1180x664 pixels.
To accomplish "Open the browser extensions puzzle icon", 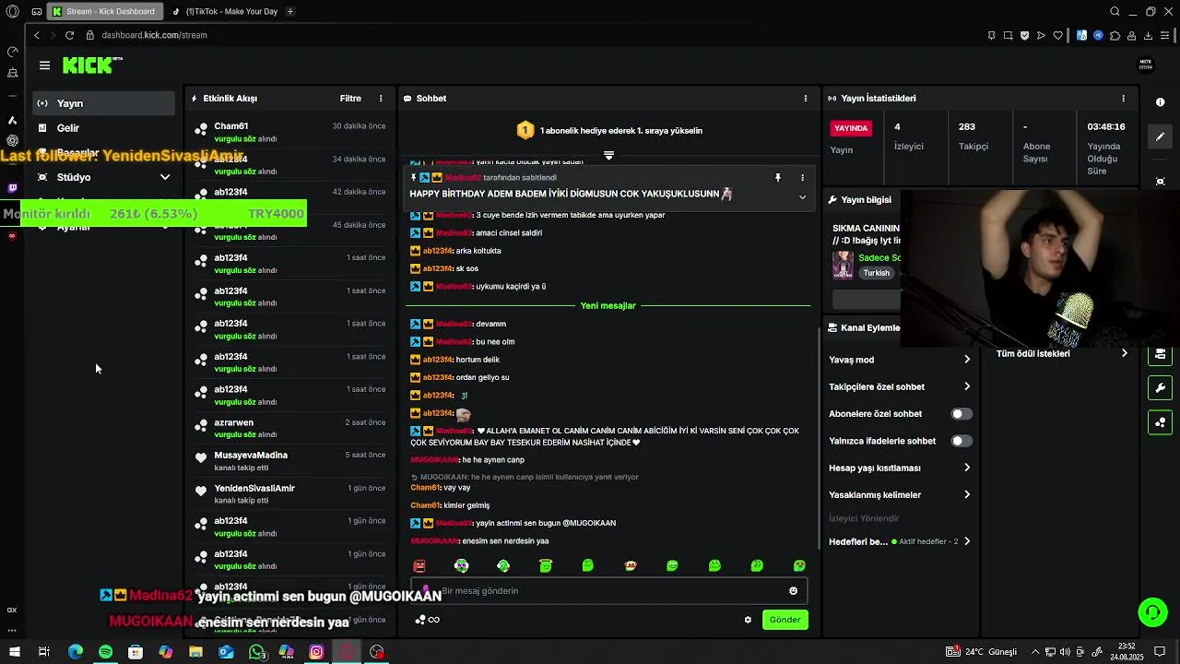I will [x=1115, y=35].
